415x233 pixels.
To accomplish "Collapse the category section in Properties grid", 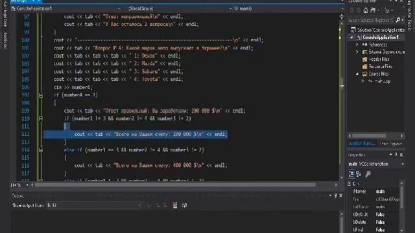I will point(350,184).
